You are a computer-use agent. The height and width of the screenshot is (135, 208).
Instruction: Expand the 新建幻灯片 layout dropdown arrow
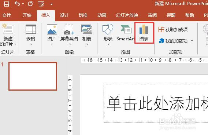pos(15,44)
